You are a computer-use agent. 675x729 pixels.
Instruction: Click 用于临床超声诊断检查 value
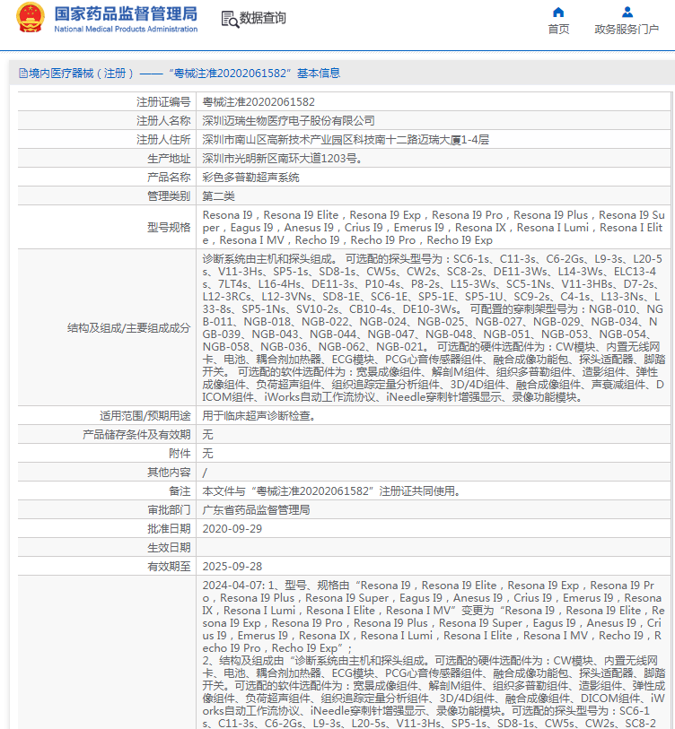(259, 416)
